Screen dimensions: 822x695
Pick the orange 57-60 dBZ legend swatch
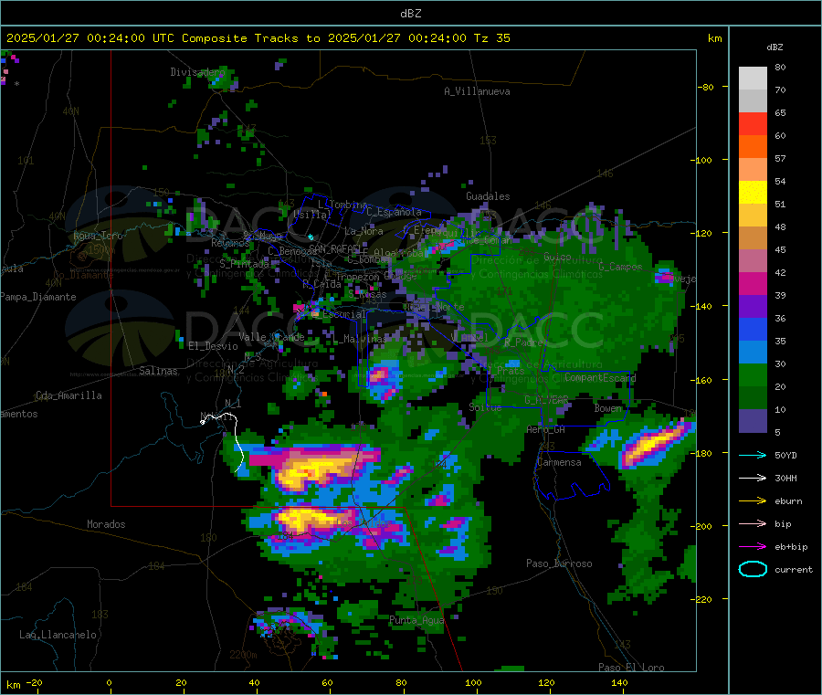(x=753, y=147)
